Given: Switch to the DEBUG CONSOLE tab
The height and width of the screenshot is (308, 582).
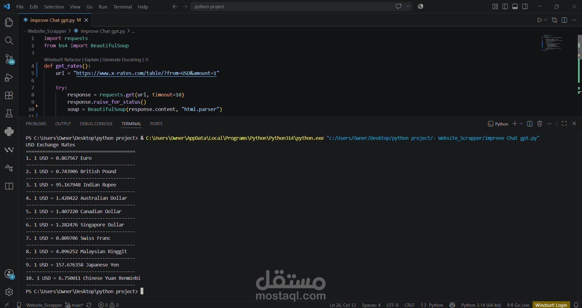Looking at the screenshot, I should pyautogui.click(x=96, y=124).
